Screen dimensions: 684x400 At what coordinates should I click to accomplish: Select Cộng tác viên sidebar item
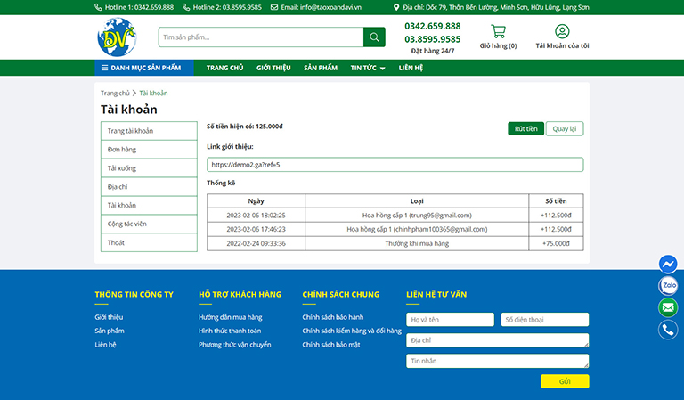click(149, 224)
